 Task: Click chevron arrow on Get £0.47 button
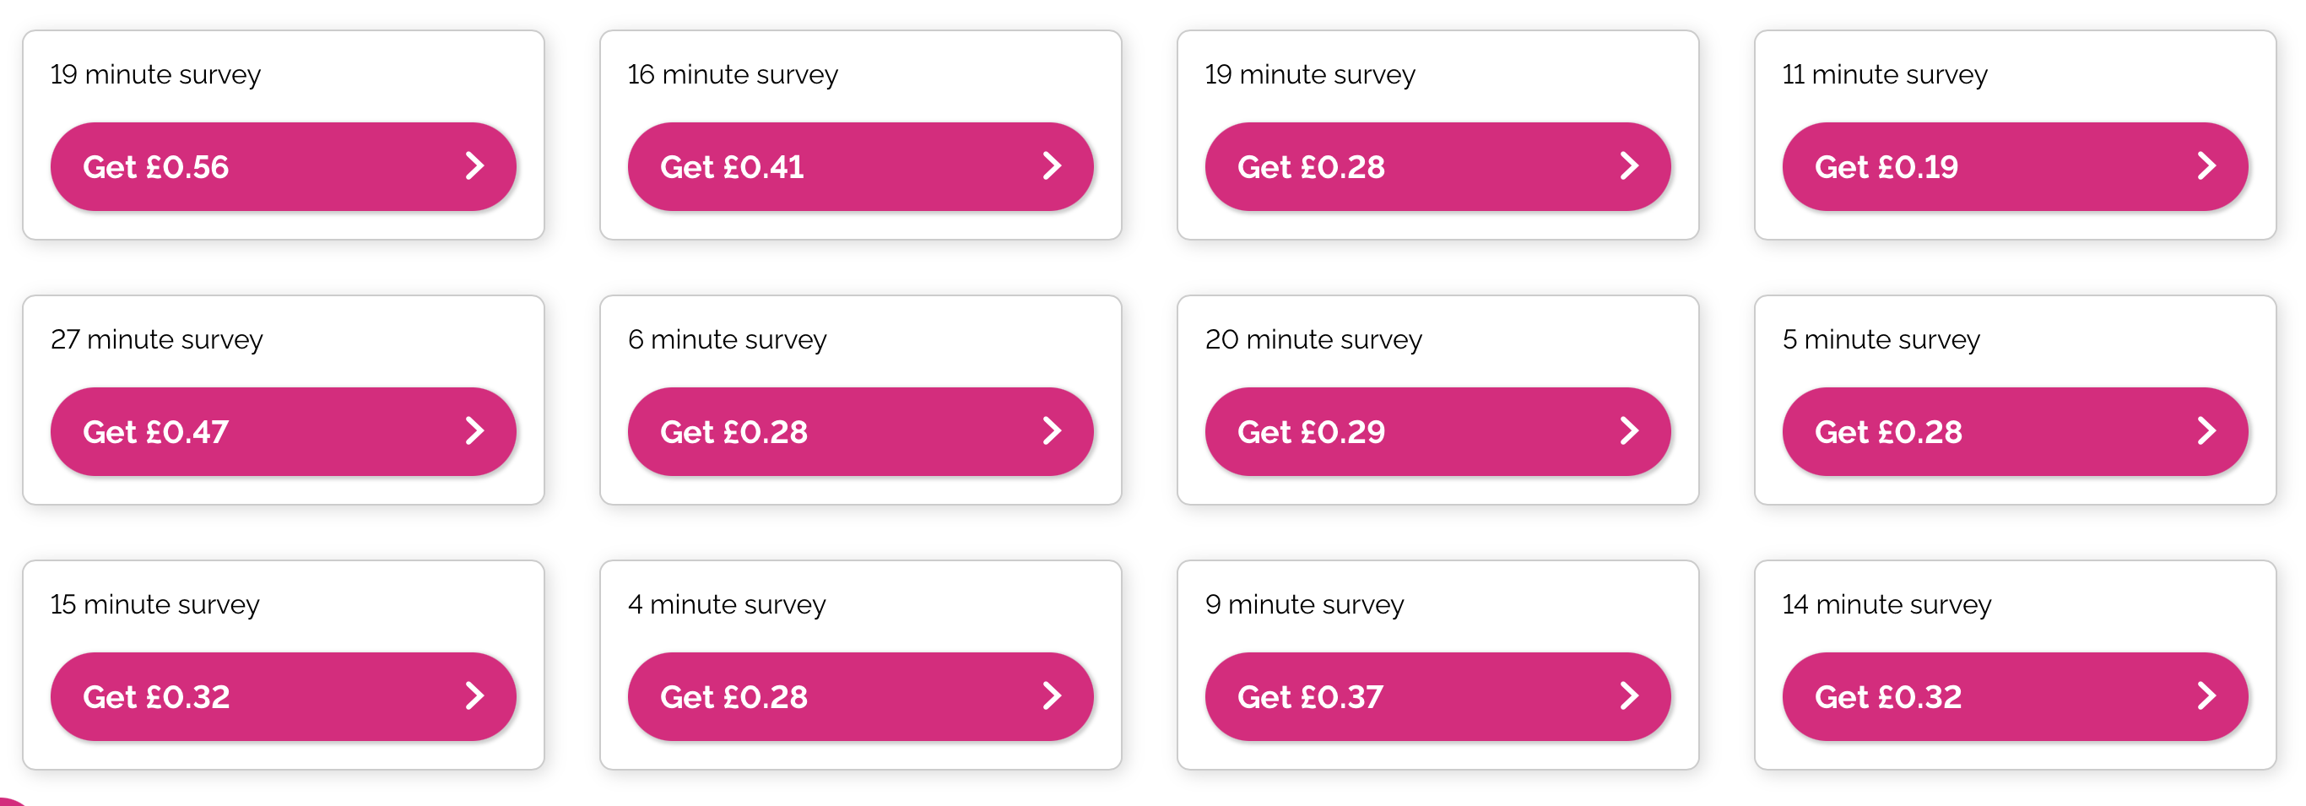pos(475,430)
